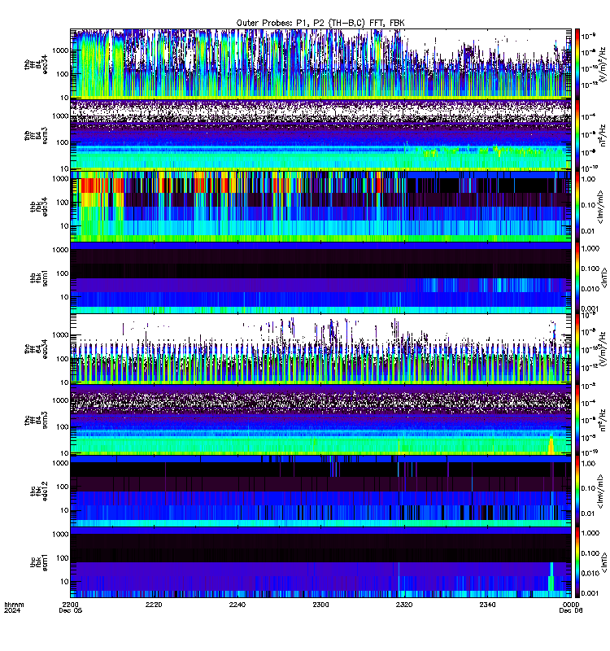
Task: Click the color scale bar of thc fbk edc12 panel
Action: pyautogui.click(x=577, y=492)
